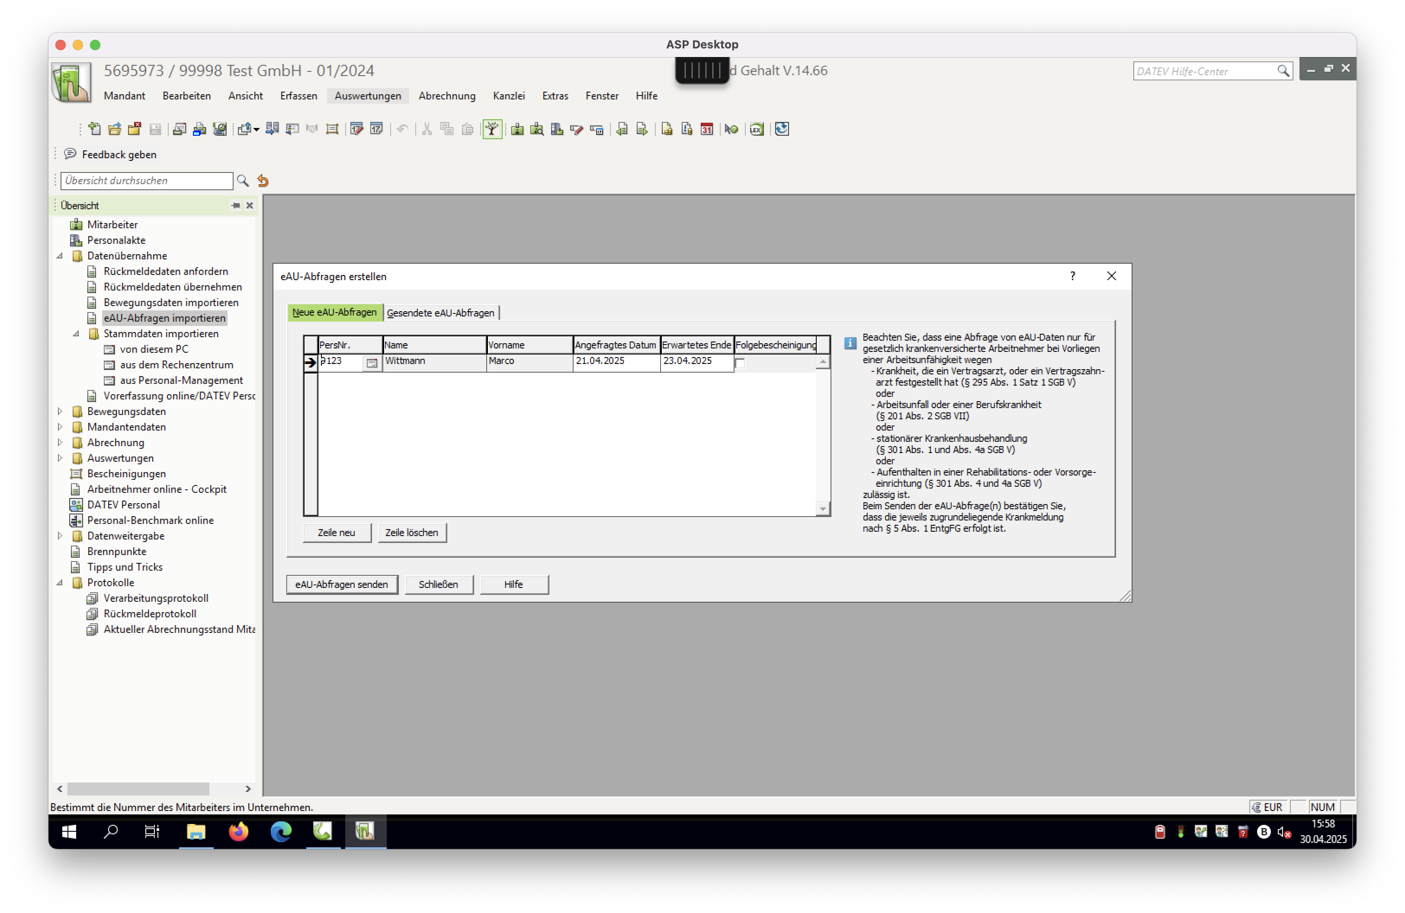This screenshot has width=1405, height=913.
Task: Click the eAU-Abfragen senden button
Action: coord(341,584)
